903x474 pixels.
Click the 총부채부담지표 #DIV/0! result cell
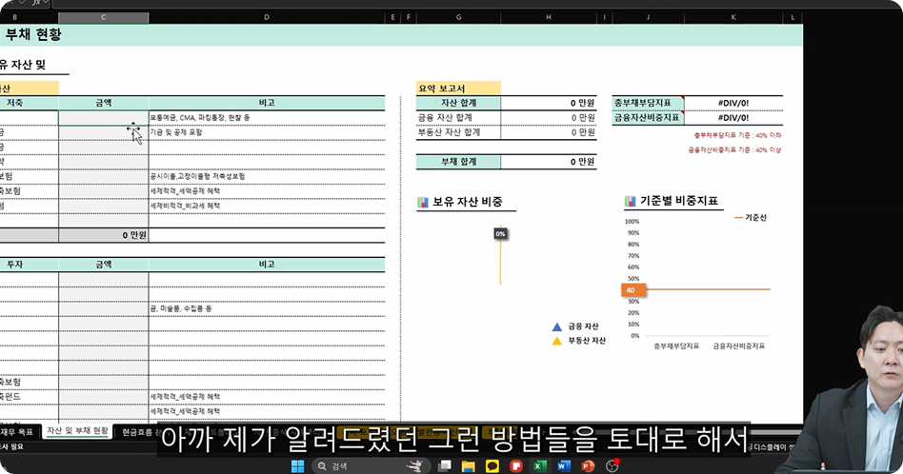click(733, 103)
